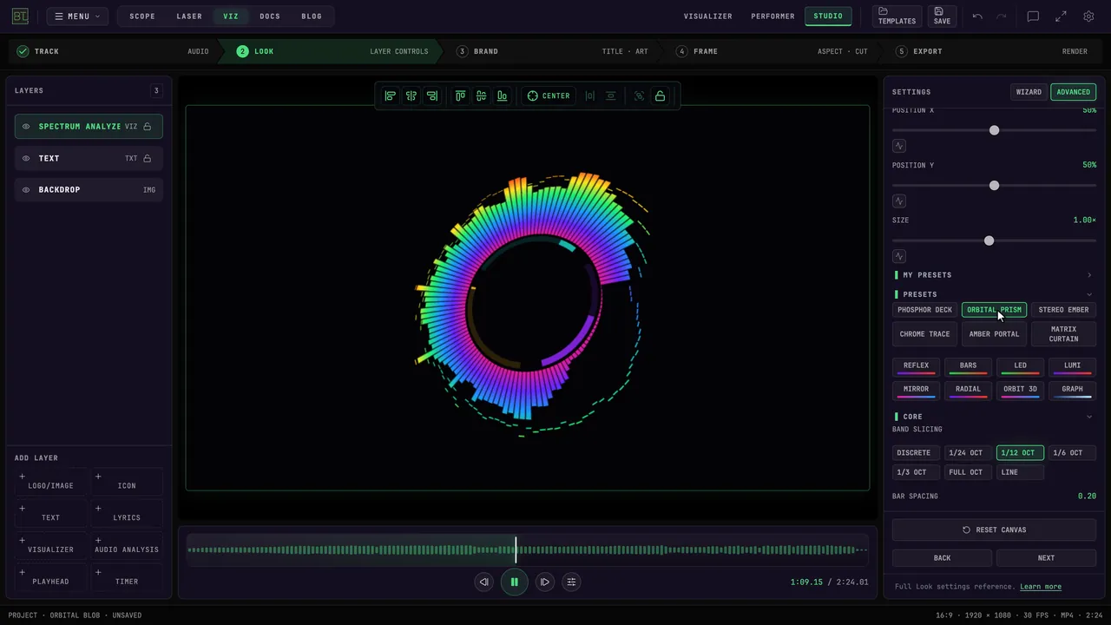The image size is (1111, 625).
Task: Seek in the audio waveform timeline
Action: click(527, 549)
